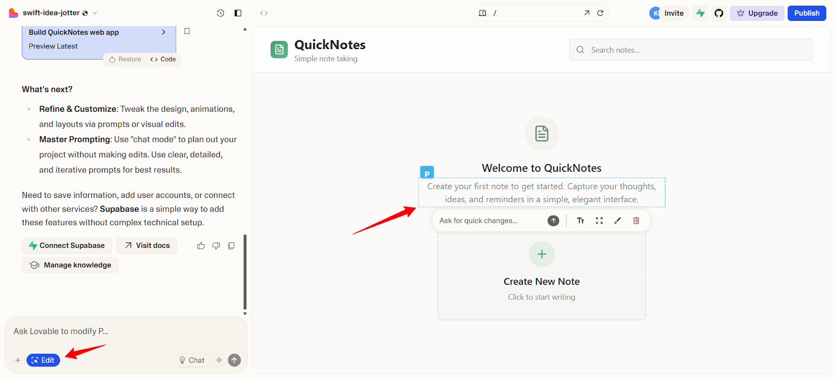Viewport: 835px width, 378px height.
Task: Open GitHub integration icon
Action: 719,13
